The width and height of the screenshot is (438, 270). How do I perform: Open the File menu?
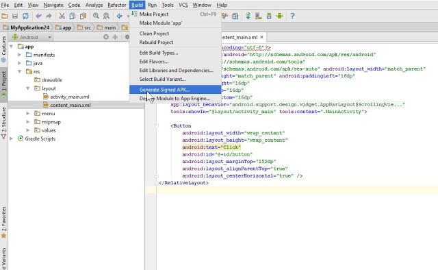point(5,5)
